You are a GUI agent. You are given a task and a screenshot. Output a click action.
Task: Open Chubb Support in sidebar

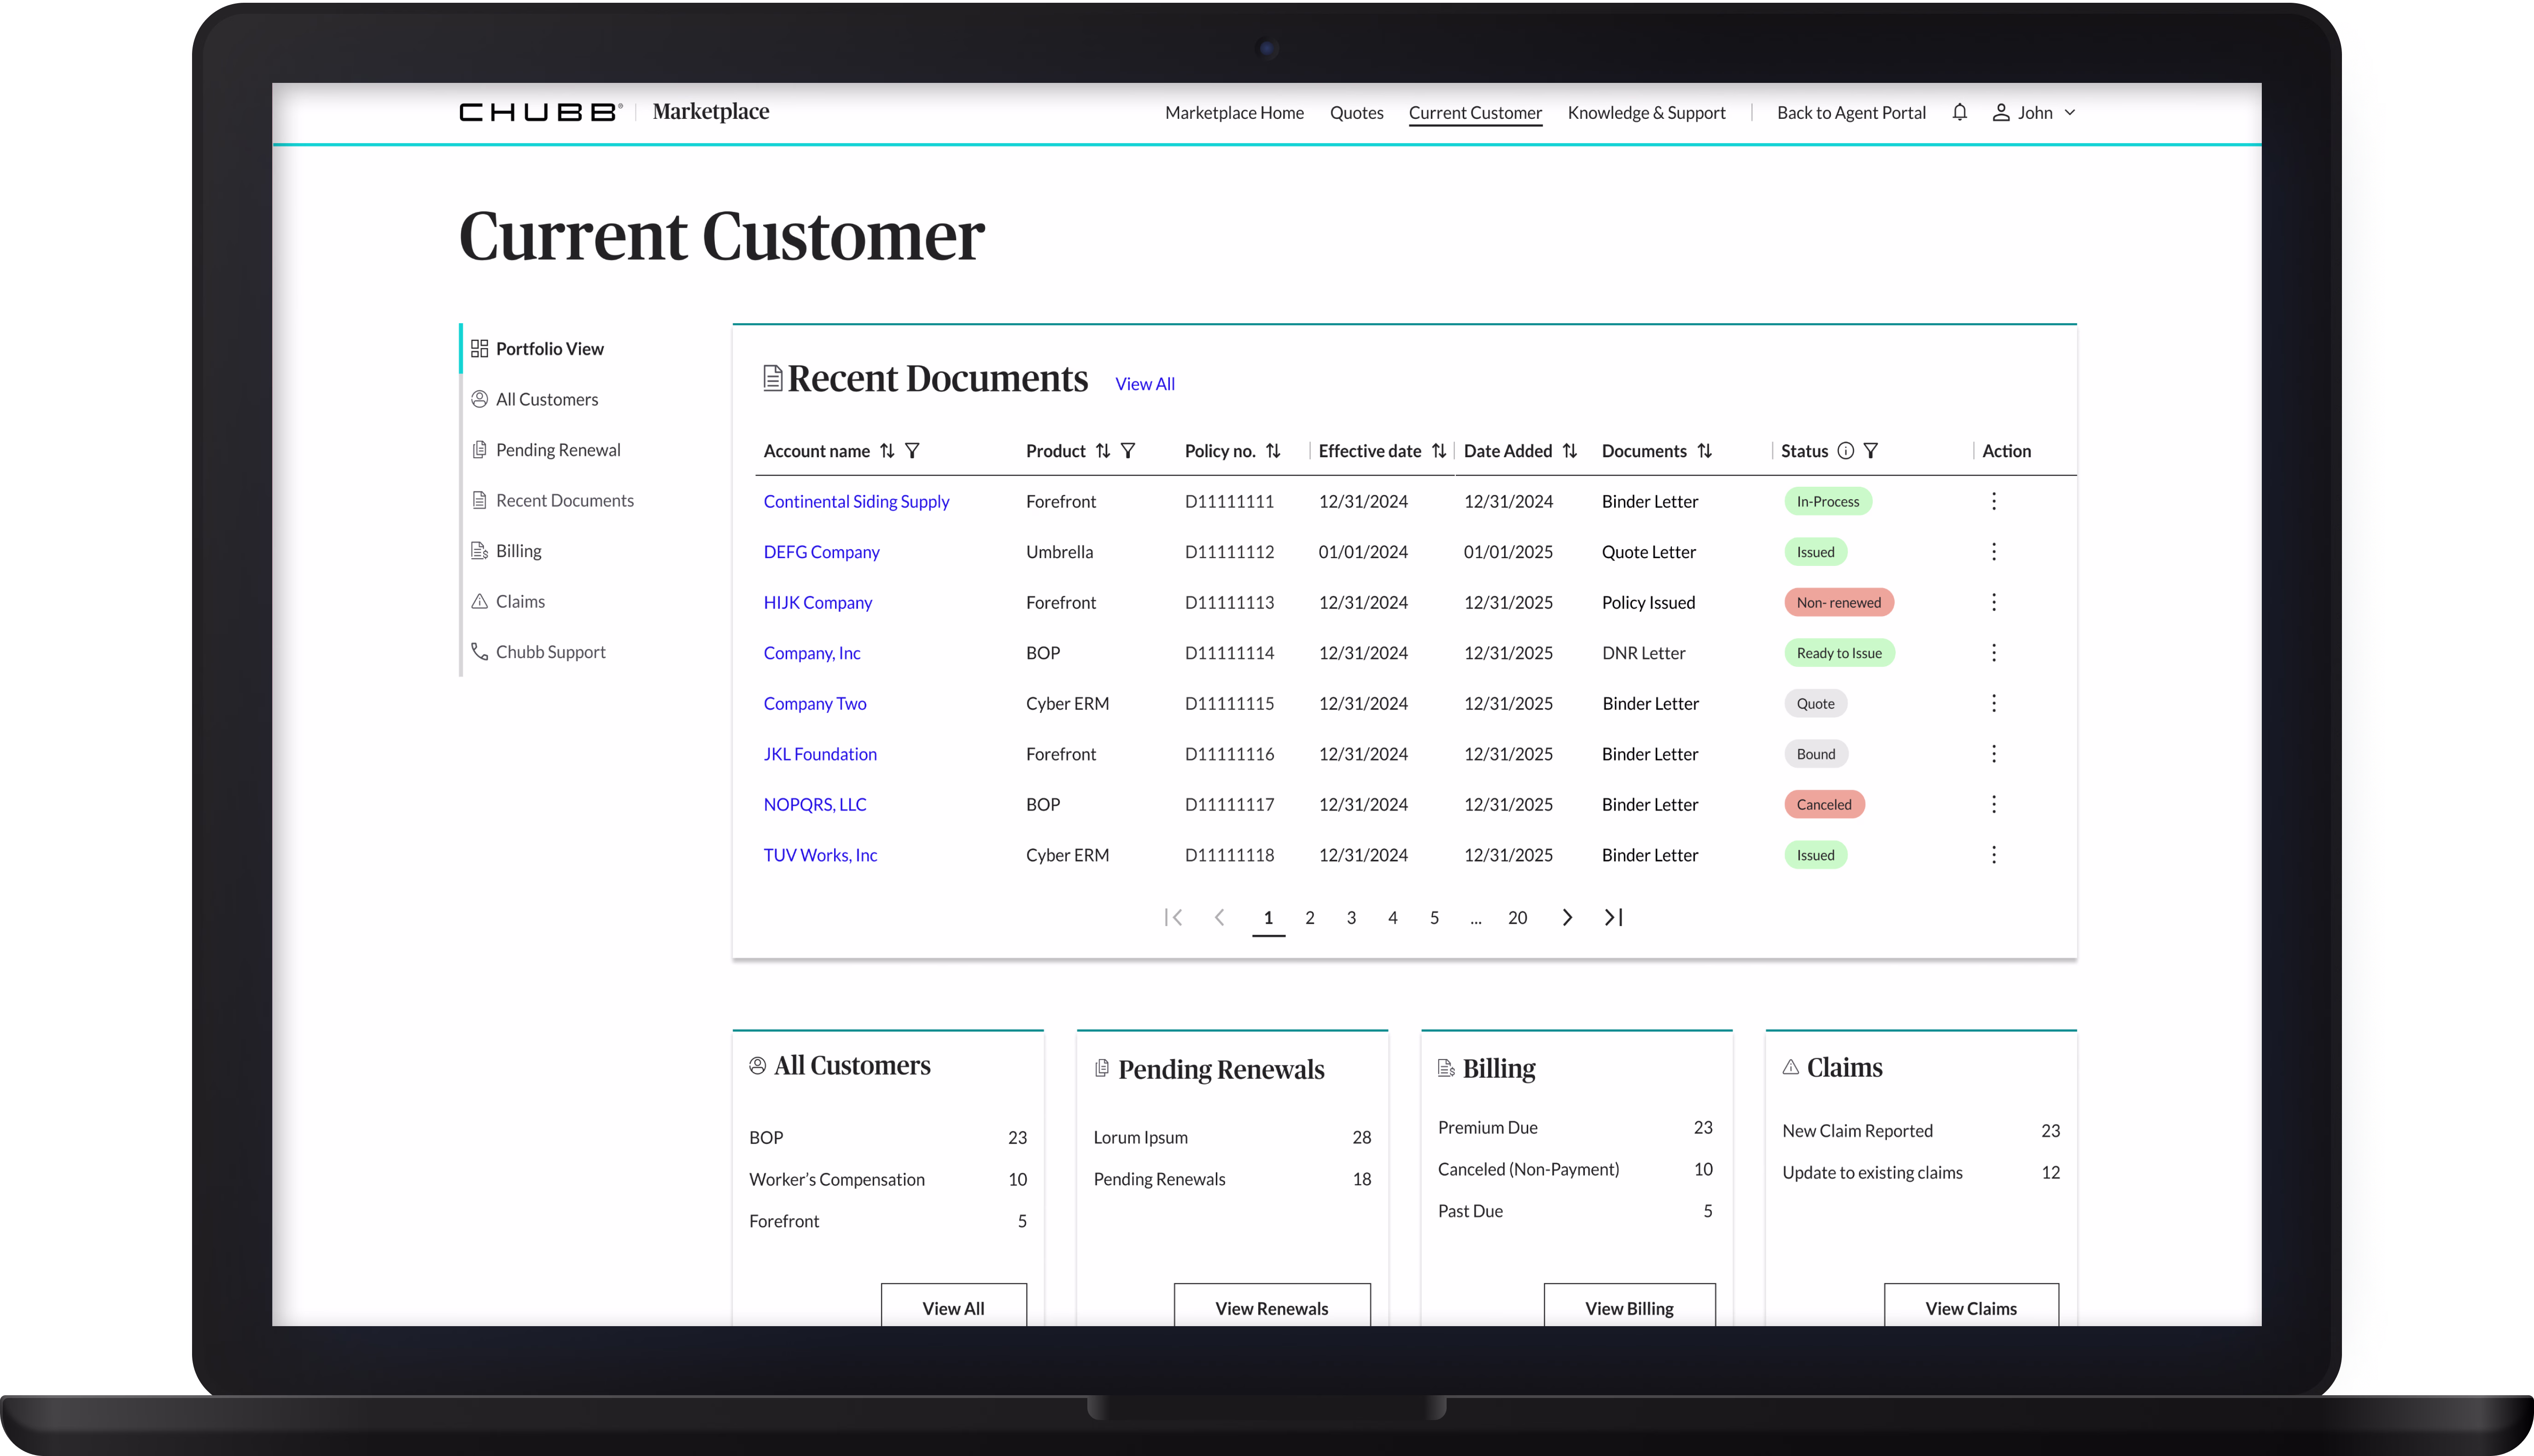(550, 652)
